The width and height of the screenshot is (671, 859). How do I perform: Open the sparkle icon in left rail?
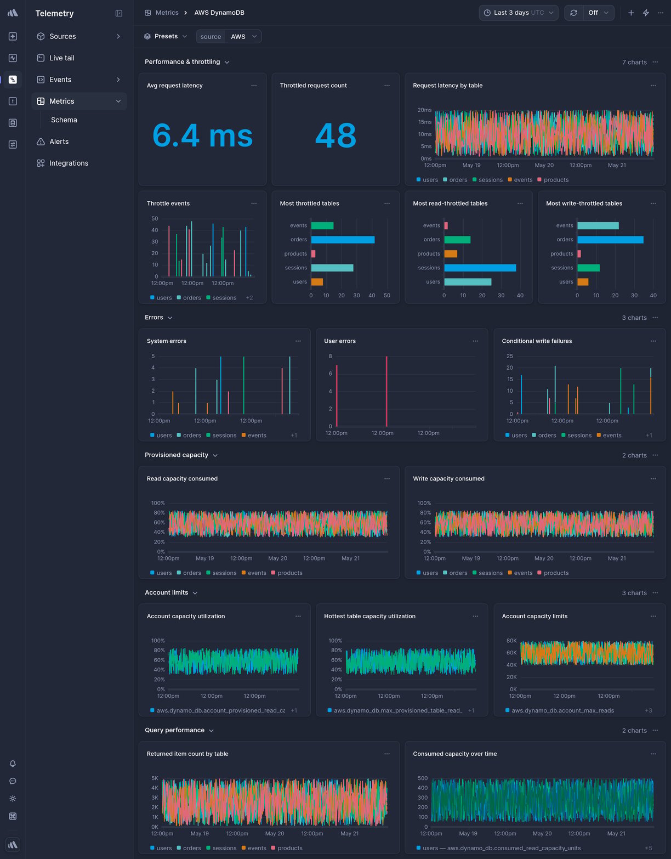coord(13,36)
